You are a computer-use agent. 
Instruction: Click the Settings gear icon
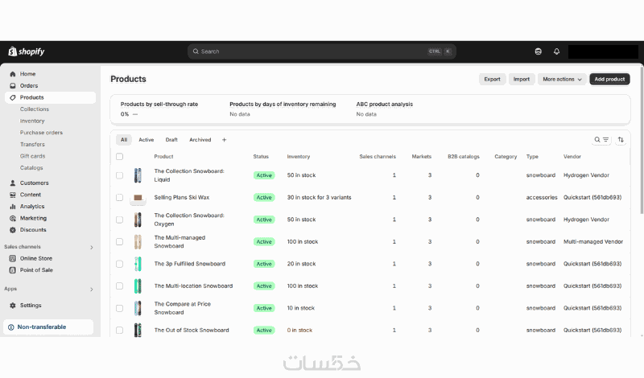[x=13, y=306]
